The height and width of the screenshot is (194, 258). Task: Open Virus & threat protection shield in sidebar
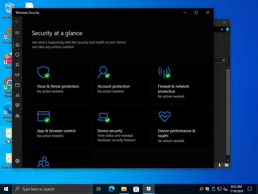click(x=17, y=55)
